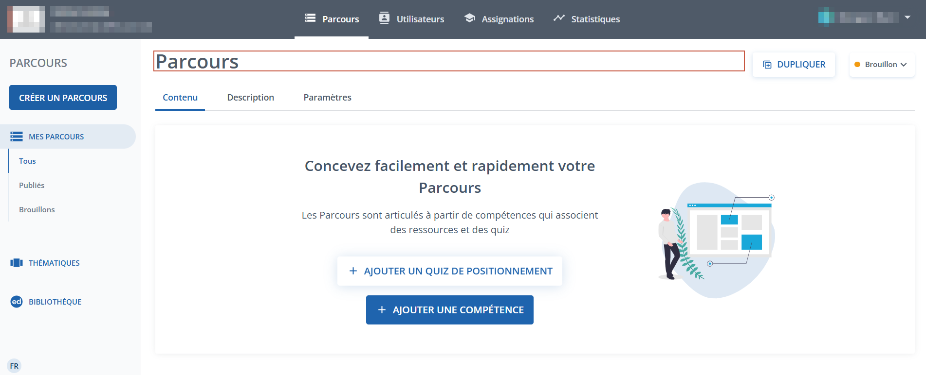Click the Parcours list icon in top navigation
The image size is (926, 375).
click(310, 18)
